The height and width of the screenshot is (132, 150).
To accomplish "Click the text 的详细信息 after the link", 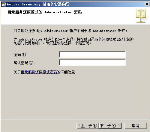I will [x=66, y=72].
